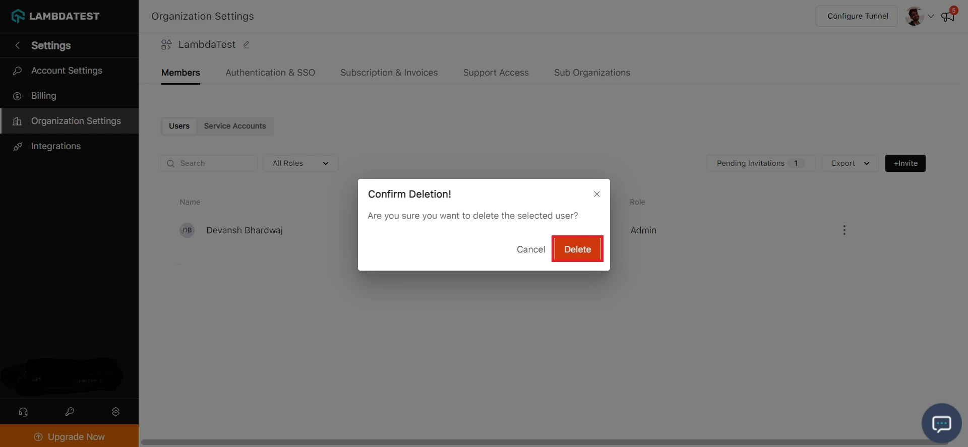The height and width of the screenshot is (447, 968).
Task: Expand the profile avatar menu
Action: click(919, 16)
